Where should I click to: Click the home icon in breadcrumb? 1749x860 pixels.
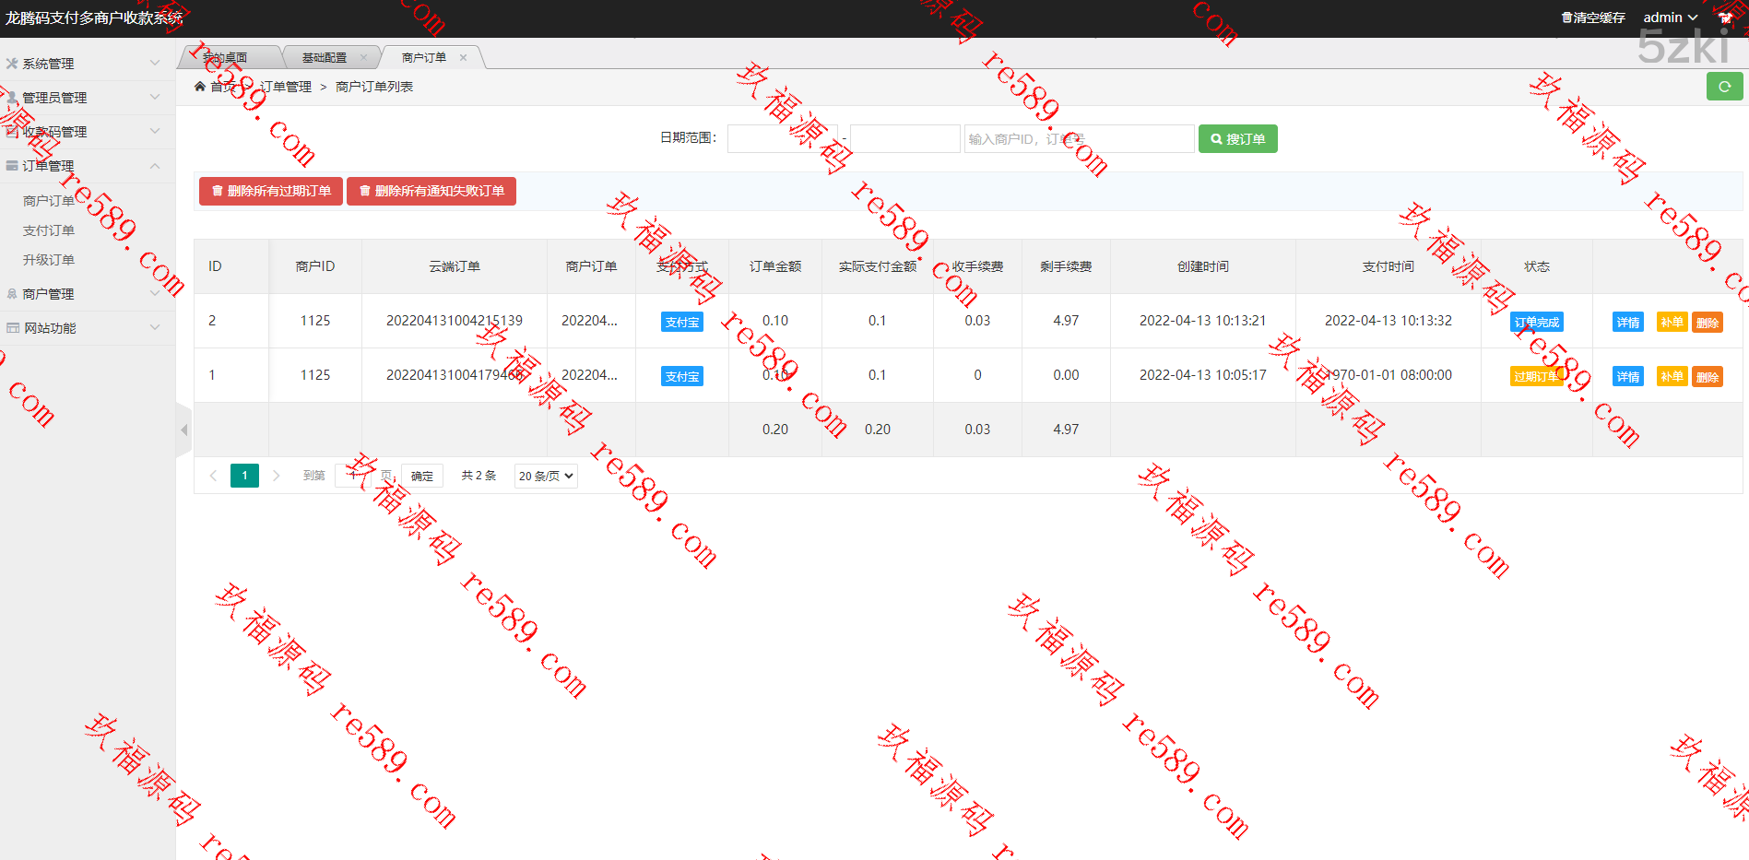click(200, 87)
